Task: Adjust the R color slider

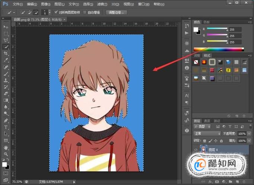Action: (x=217, y=29)
